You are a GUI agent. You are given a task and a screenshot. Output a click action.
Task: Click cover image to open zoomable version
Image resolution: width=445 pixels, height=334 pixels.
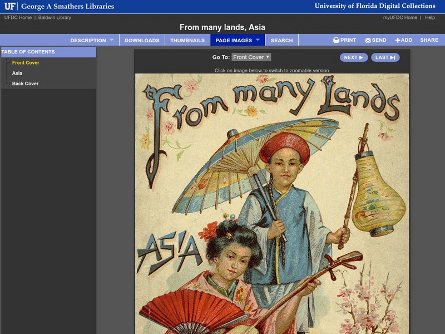pos(272,204)
